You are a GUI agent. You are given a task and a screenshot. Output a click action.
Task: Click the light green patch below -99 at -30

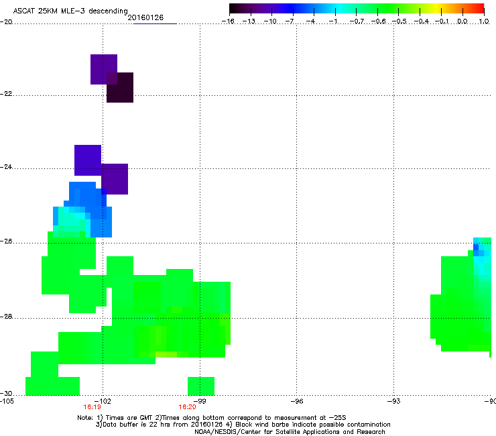pos(201,386)
